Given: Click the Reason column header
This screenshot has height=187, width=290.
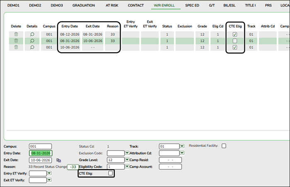Looking at the screenshot, I should (x=112, y=26).
